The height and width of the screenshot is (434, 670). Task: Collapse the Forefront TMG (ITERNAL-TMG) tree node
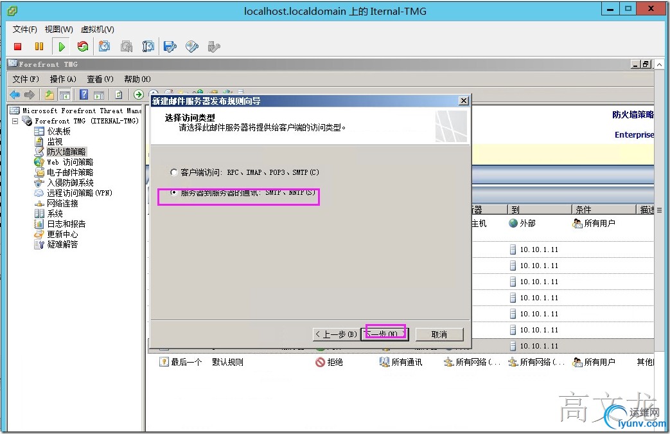(15, 121)
